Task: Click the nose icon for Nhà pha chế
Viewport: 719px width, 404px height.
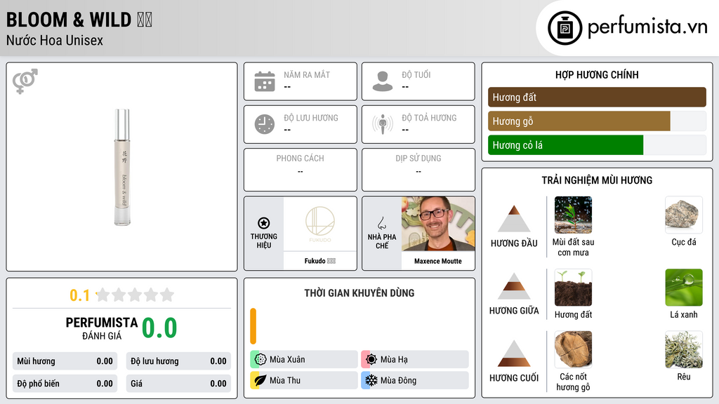Action: point(381,223)
